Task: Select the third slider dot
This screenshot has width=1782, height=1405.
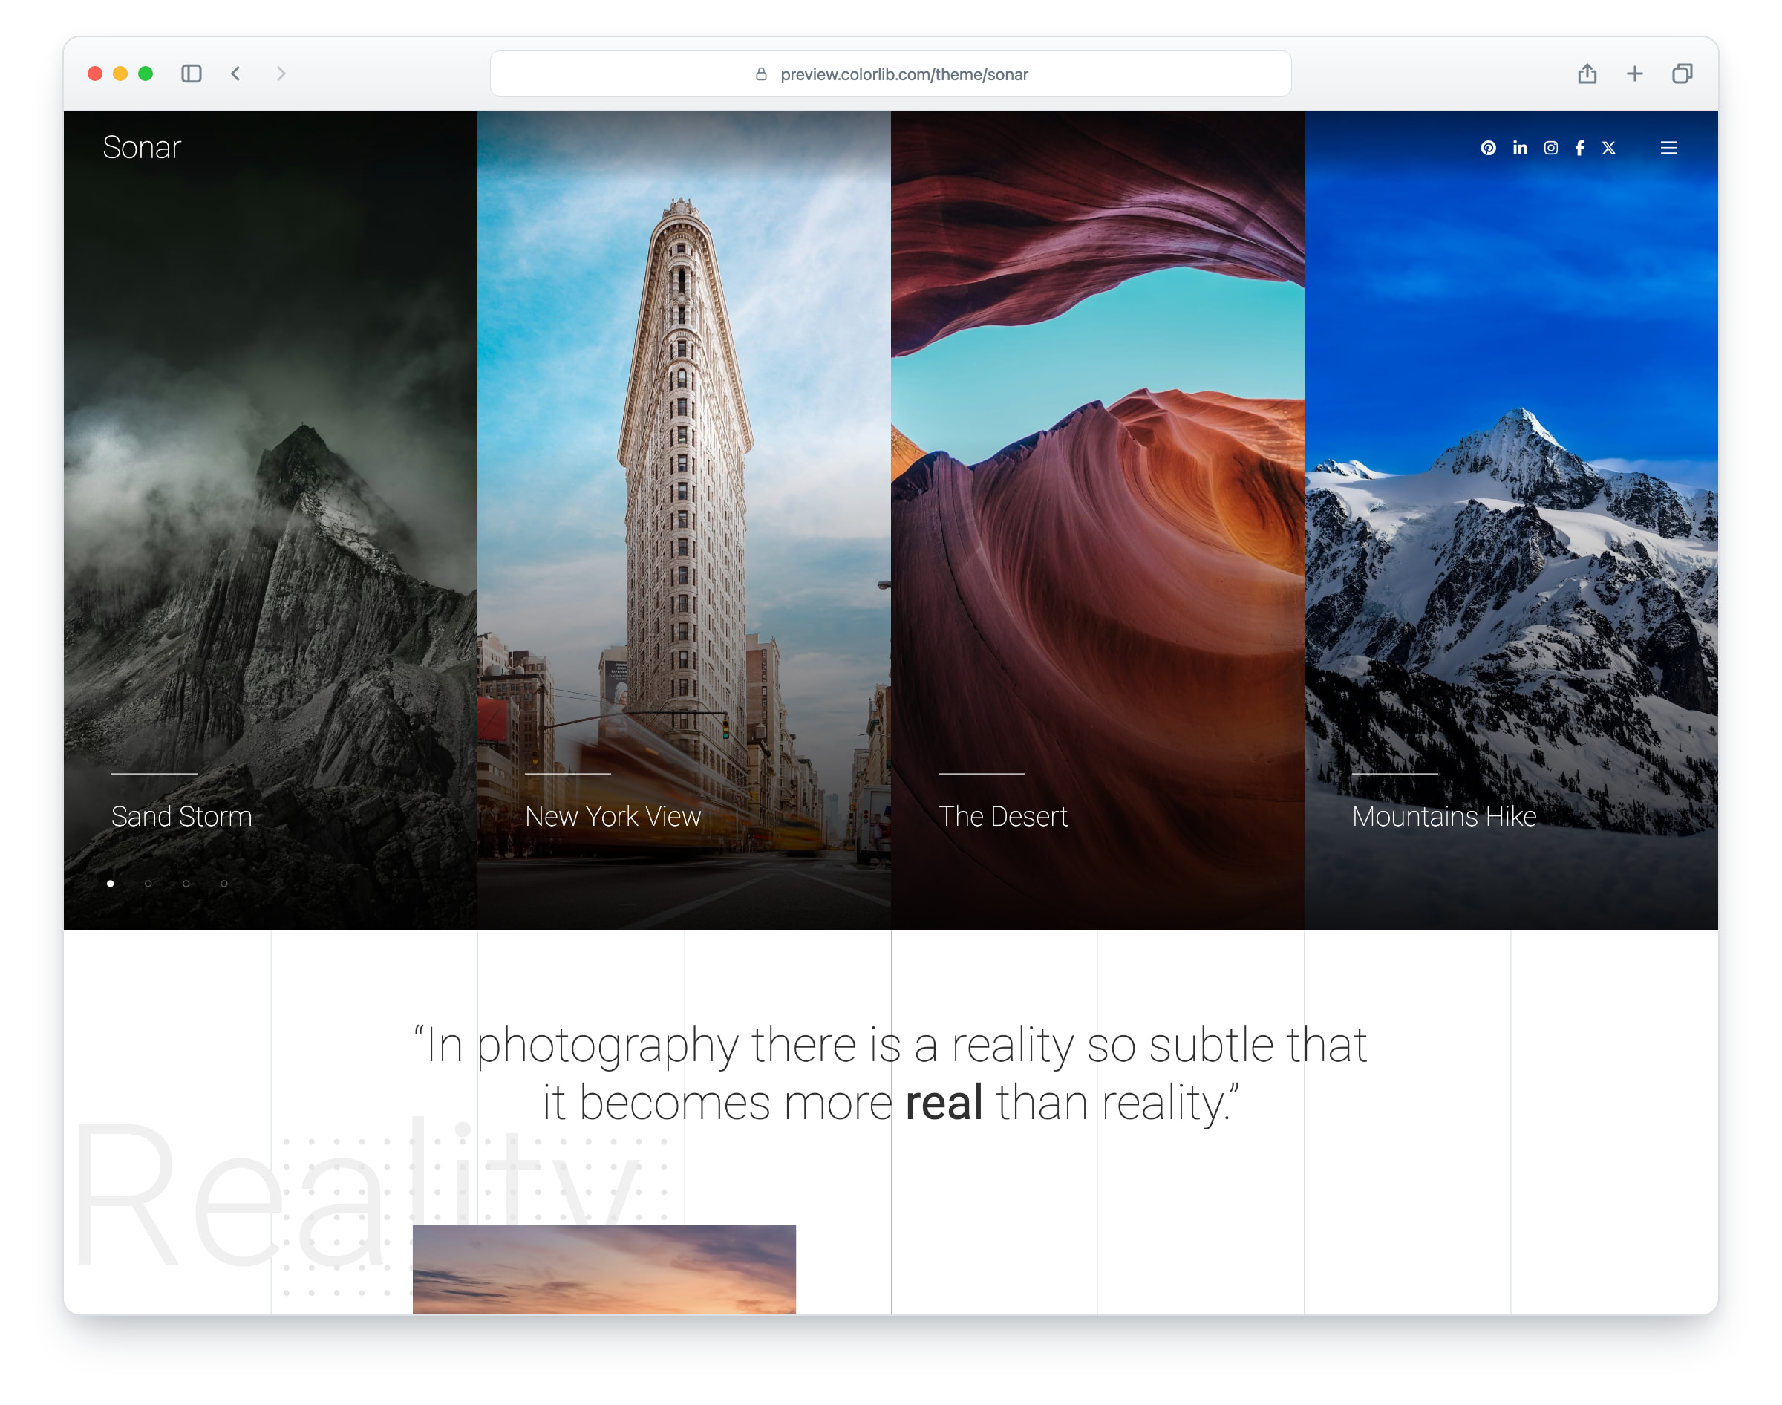Action: [186, 884]
